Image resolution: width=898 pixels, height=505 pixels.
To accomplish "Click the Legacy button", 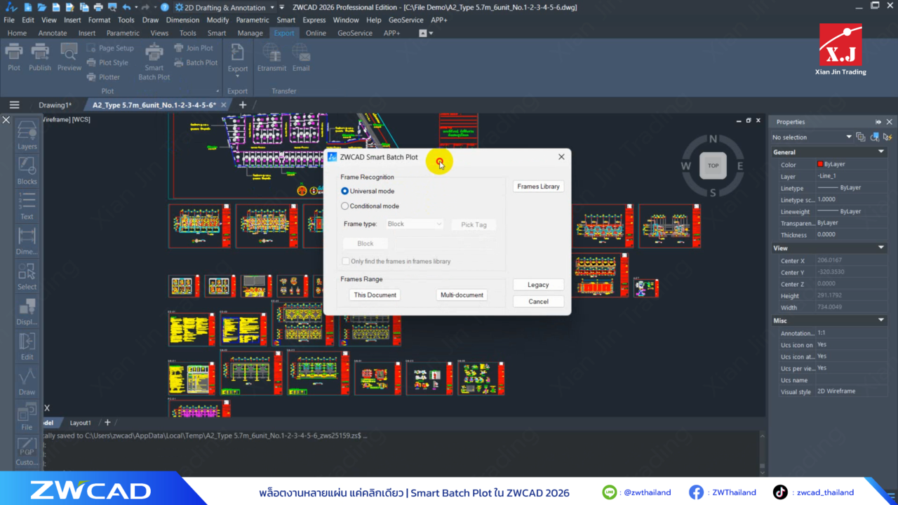I will pyautogui.click(x=538, y=285).
